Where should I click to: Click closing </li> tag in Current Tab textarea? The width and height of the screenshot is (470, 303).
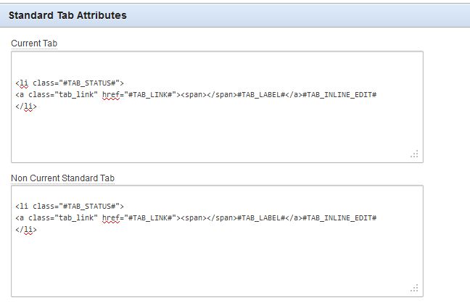25,107
